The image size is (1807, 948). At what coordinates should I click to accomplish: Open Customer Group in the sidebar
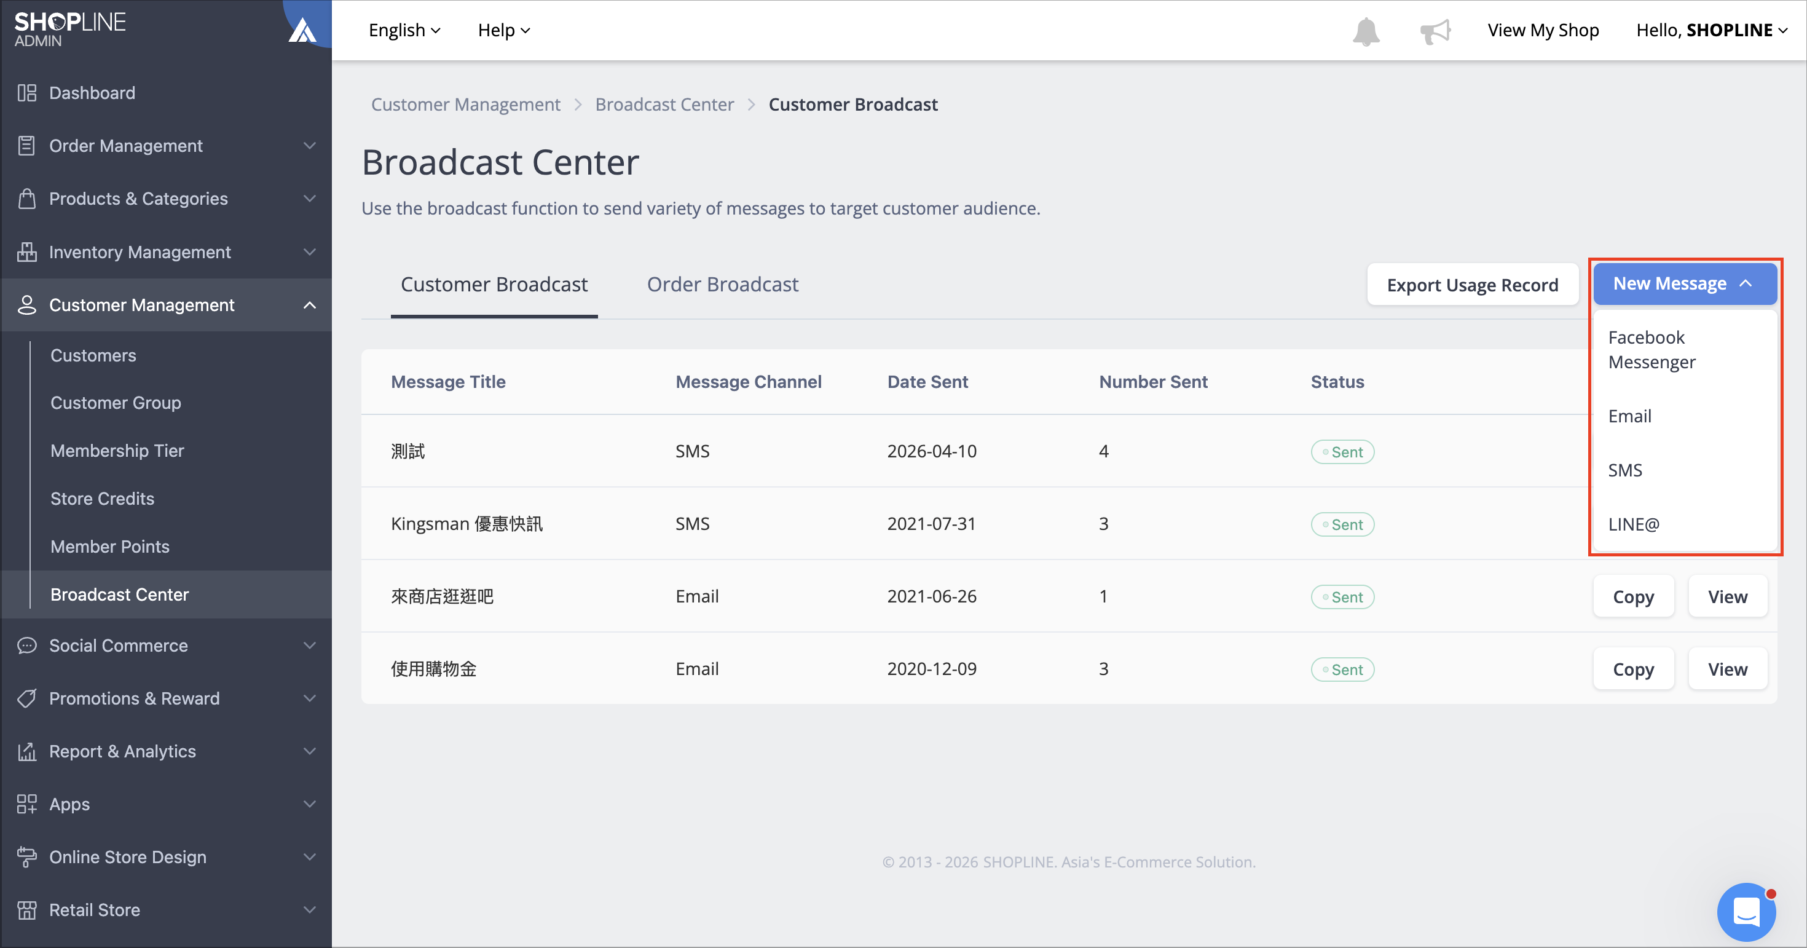[x=116, y=403]
